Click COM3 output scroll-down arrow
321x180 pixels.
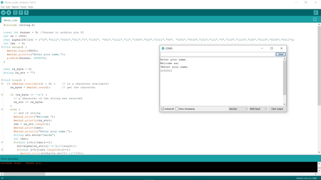[x=284, y=104]
